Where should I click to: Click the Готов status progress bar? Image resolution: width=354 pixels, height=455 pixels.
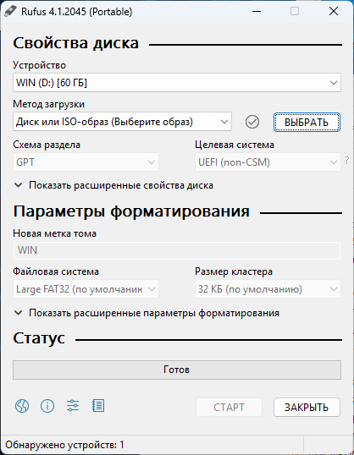177,370
